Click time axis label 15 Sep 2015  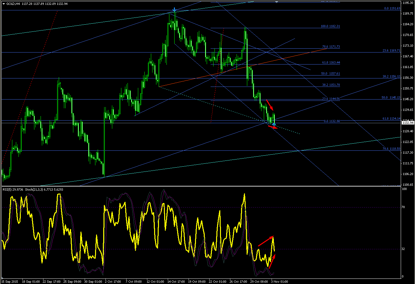[9, 281]
